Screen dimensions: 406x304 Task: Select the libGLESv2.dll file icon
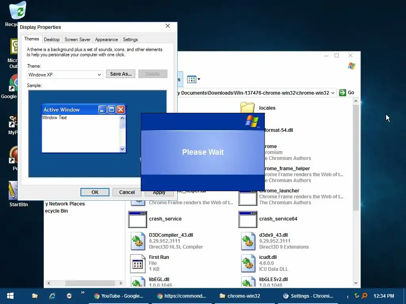pyautogui.click(x=248, y=281)
